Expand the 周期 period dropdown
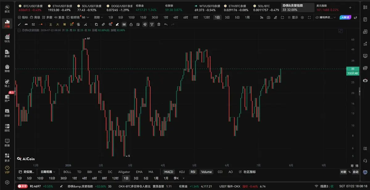This screenshot has height=190, width=370. (x=98, y=18)
